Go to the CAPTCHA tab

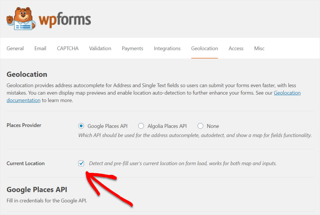[68, 48]
